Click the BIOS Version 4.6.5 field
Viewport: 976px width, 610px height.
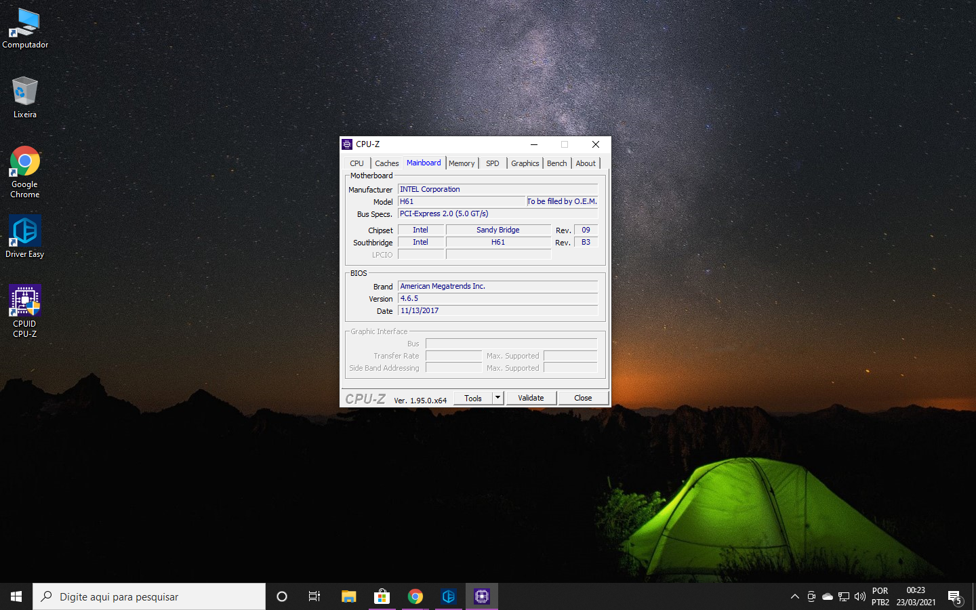497,299
